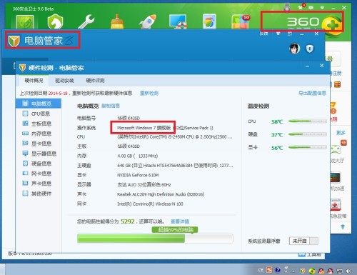Click first QQ penguin tray icon

point(321,271)
